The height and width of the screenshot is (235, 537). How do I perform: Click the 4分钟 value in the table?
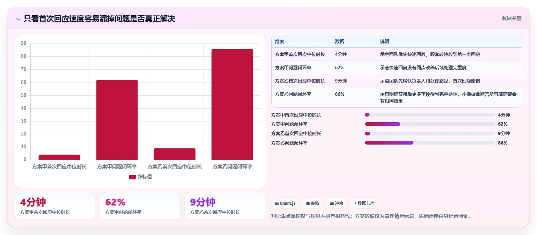click(341, 54)
